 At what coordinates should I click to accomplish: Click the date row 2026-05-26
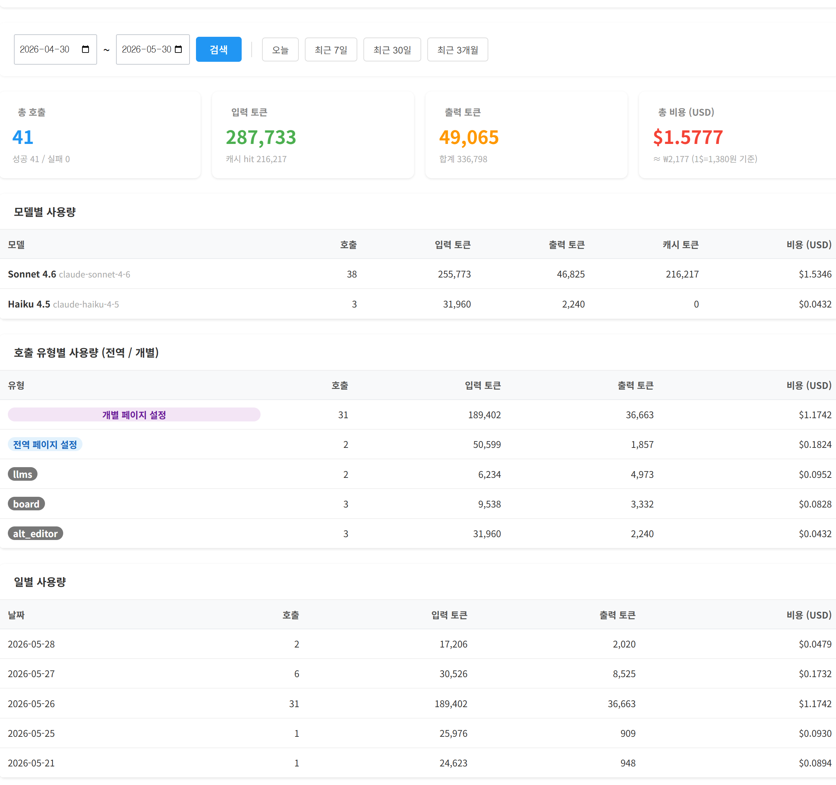click(x=31, y=703)
